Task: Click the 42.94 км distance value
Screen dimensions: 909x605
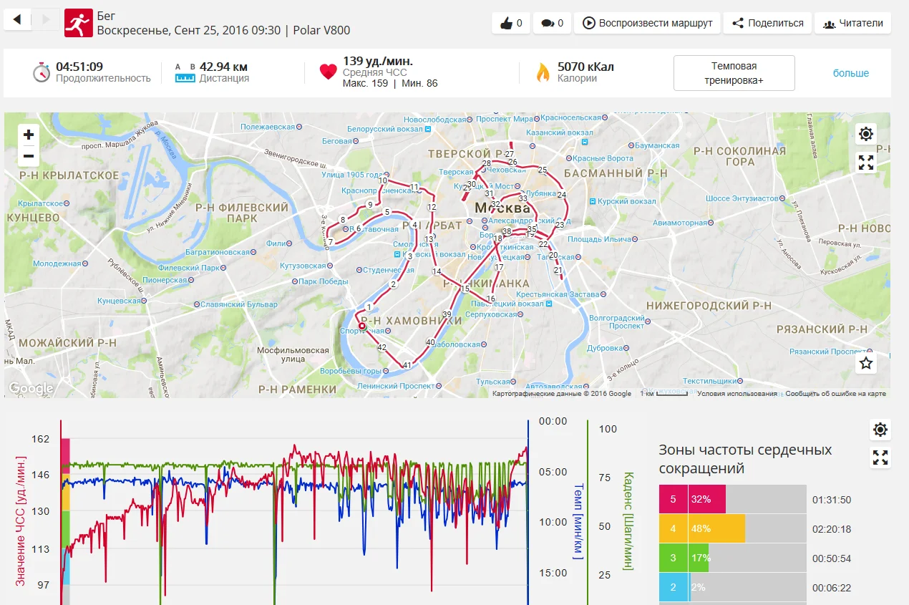Action: coord(224,67)
